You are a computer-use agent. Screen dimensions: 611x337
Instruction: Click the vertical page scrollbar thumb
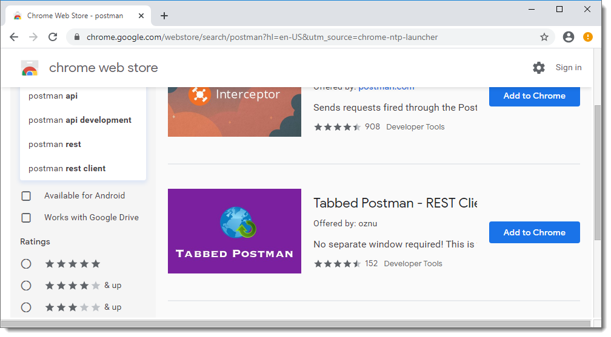(598, 173)
